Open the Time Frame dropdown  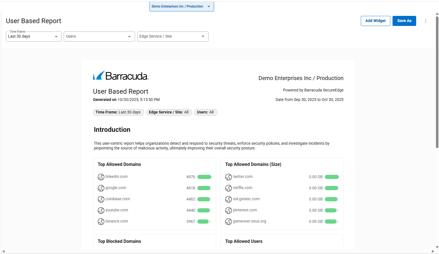coord(33,37)
